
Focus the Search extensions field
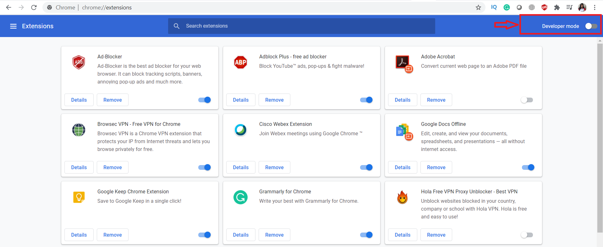click(302, 26)
